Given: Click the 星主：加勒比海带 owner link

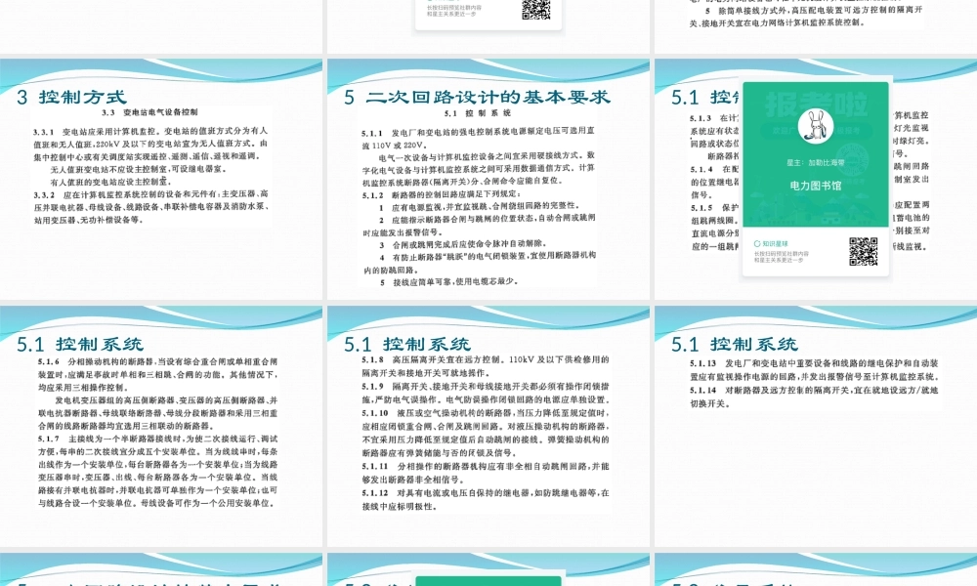Looking at the screenshot, I should pos(817,160).
